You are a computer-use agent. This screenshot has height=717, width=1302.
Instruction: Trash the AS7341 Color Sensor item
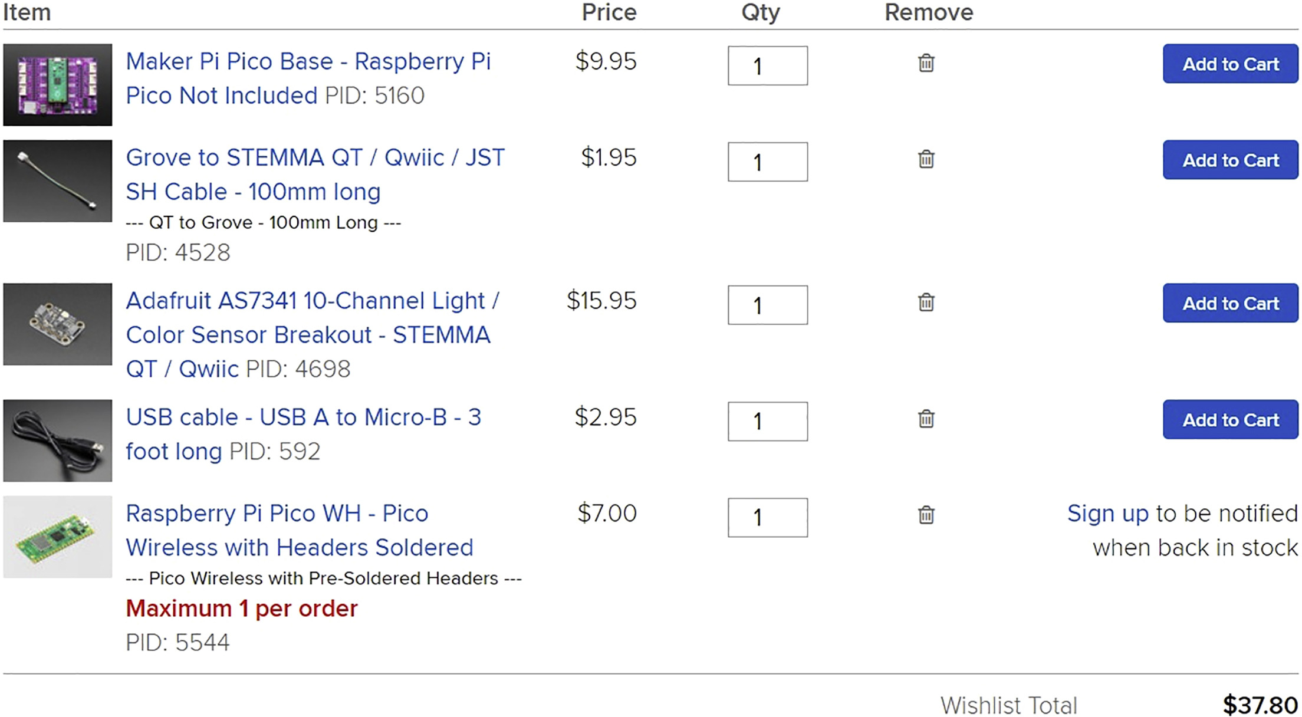pyautogui.click(x=926, y=302)
